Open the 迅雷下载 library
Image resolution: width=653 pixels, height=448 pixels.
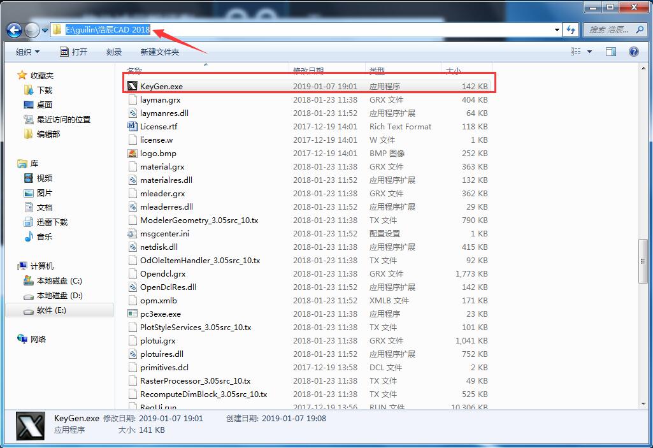46,222
